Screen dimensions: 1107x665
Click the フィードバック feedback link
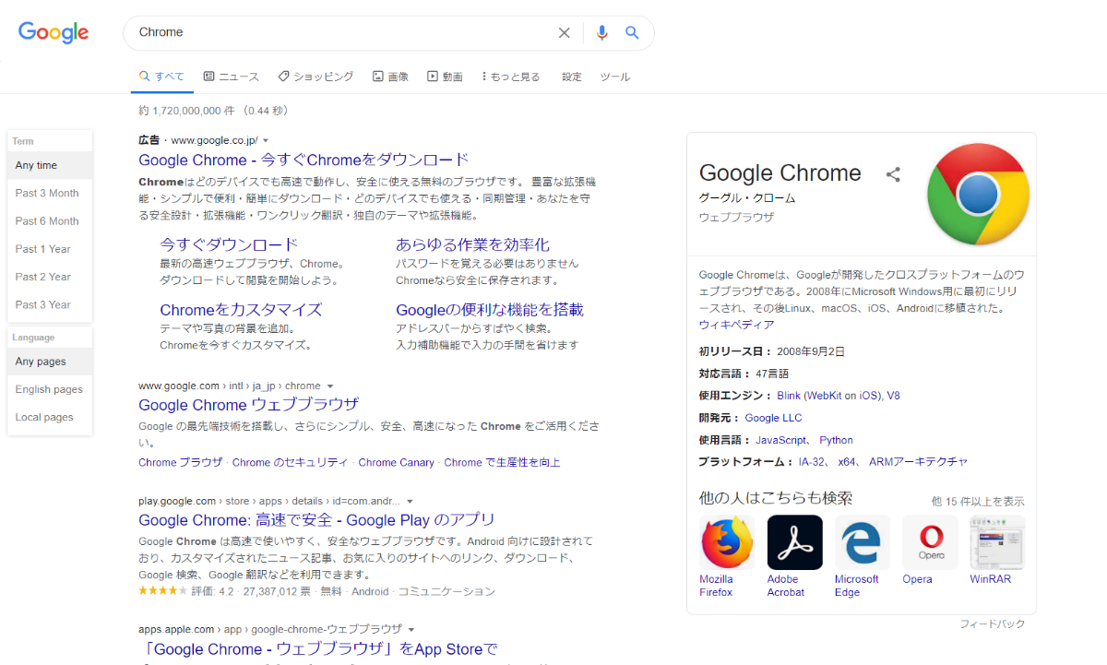tap(992, 624)
